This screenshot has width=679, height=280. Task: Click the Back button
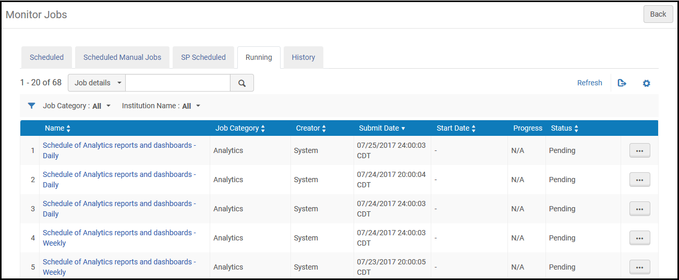pos(658,14)
